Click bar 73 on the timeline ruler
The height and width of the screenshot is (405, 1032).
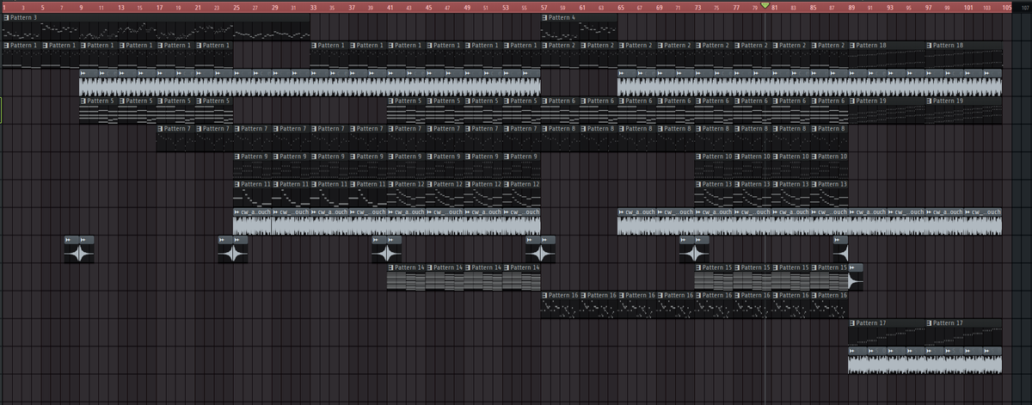[x=698, y=7]
